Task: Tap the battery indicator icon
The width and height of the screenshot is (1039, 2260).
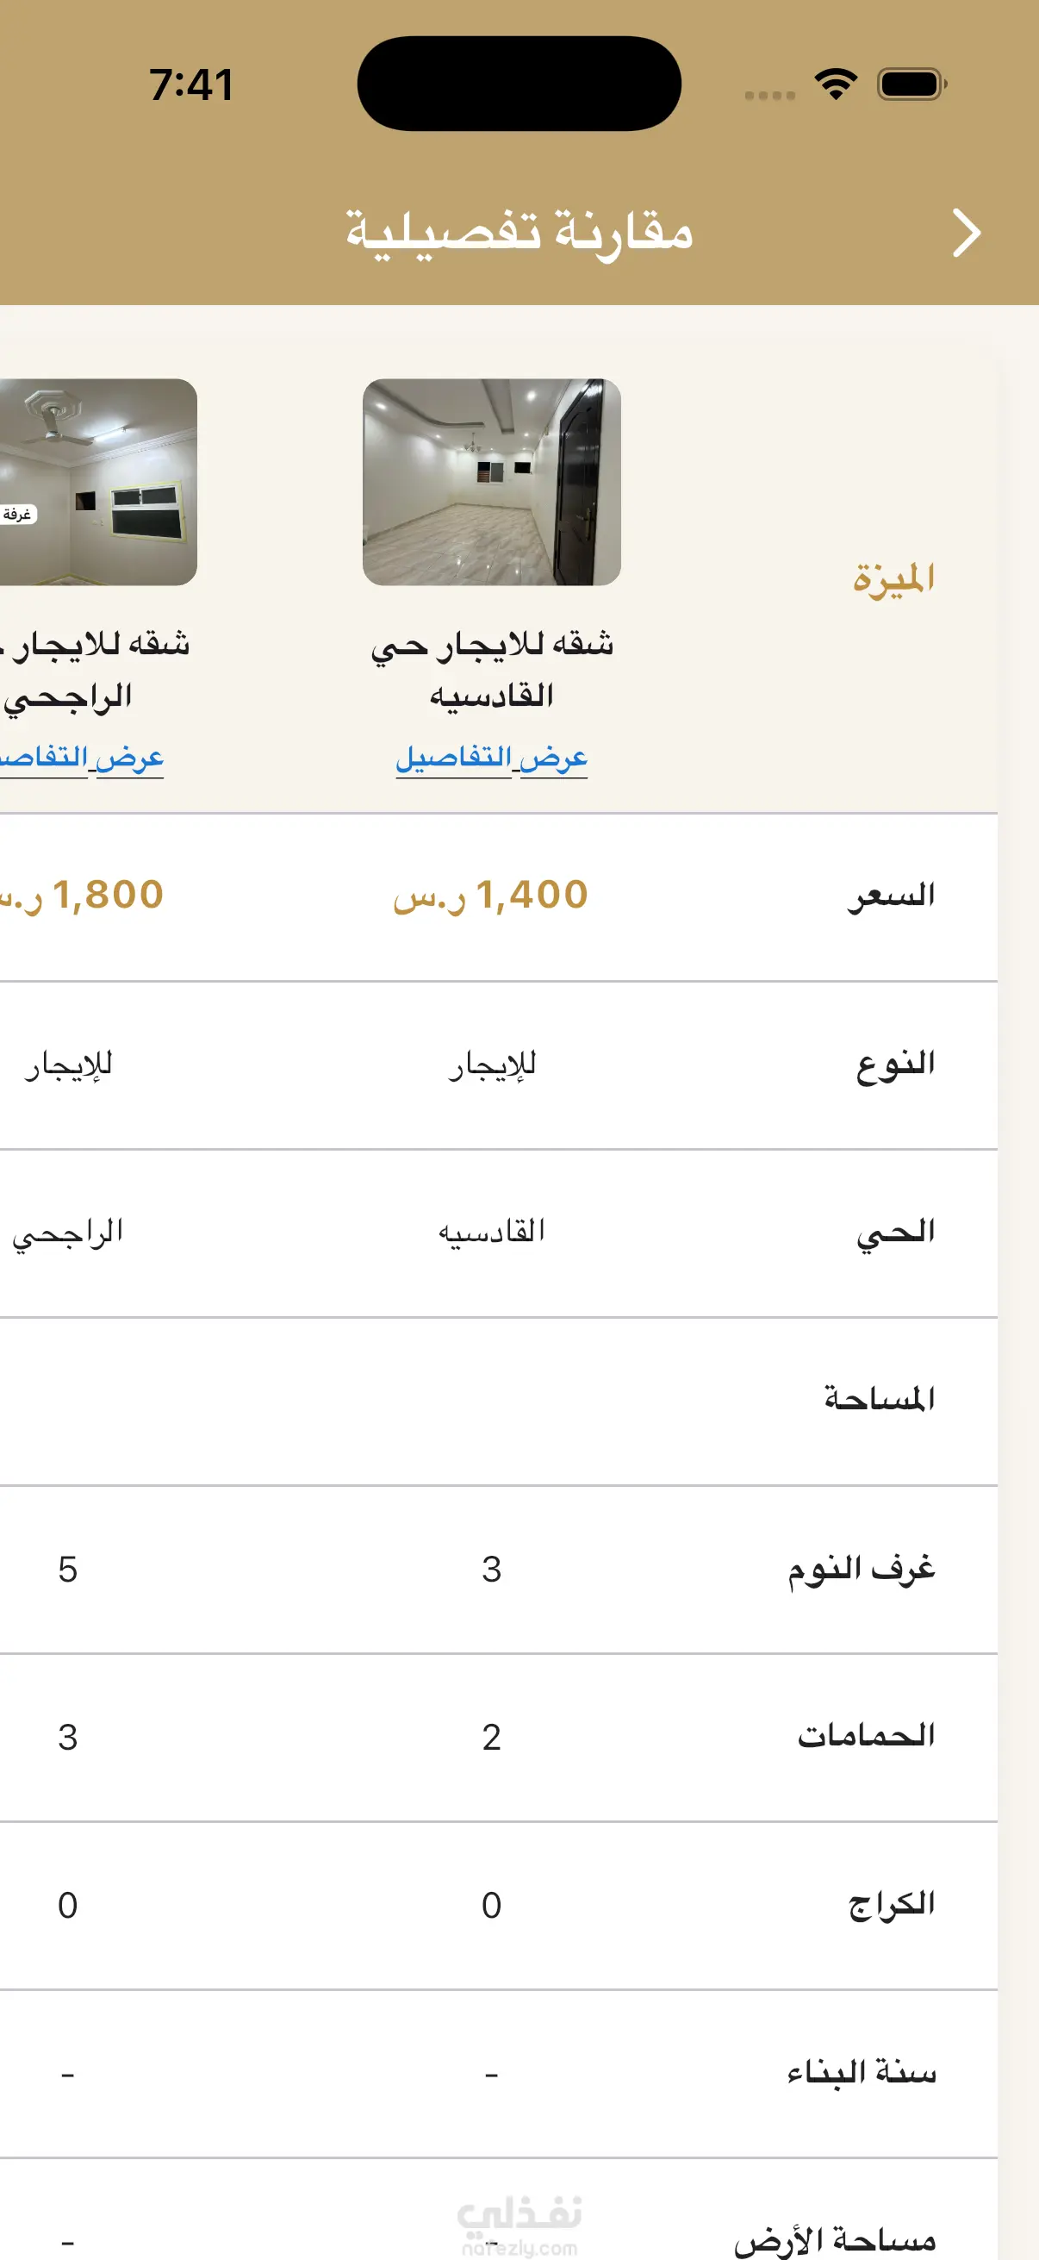Action: pos(911,84)
